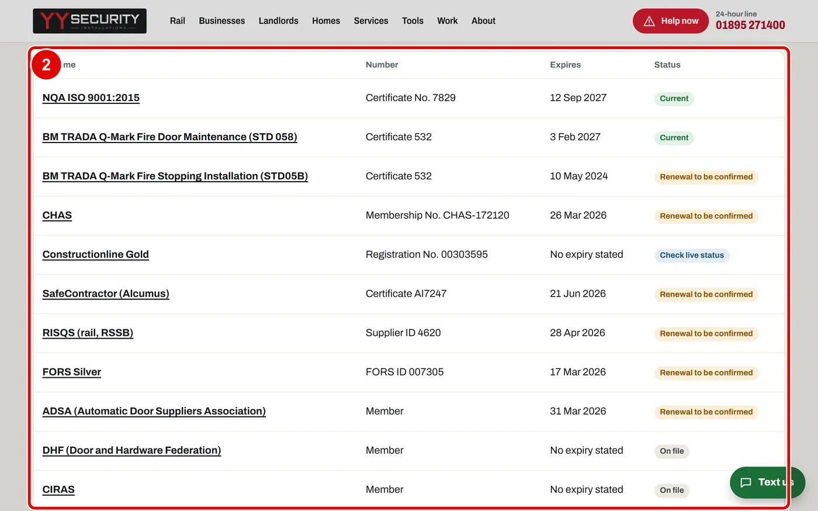Open the CIRAS link

(x=58, y=489)
